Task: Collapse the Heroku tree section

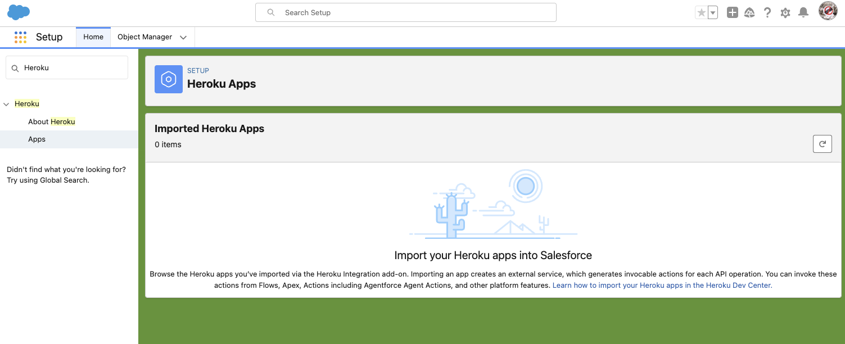Action: point(7,104)
